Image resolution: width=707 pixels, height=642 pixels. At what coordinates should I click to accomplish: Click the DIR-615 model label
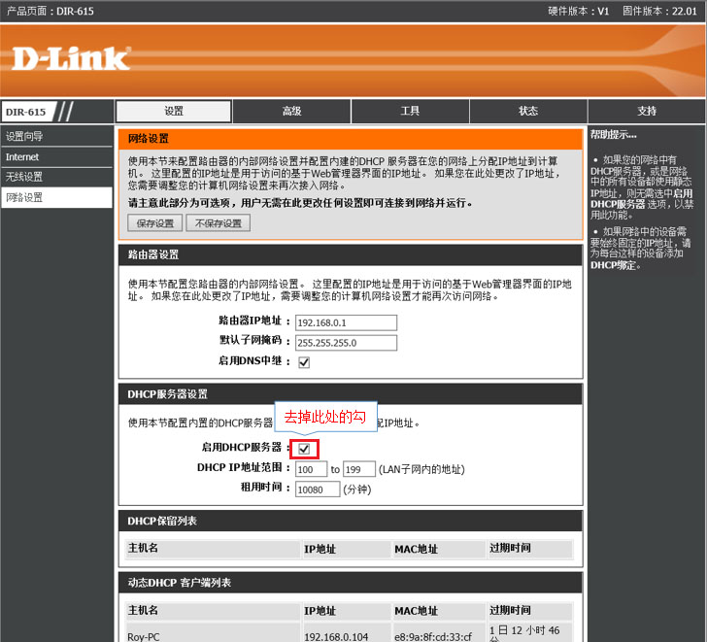[x=24, y=112]
